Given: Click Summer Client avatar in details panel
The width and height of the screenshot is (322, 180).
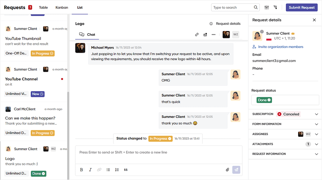Looking at the screenshot, I should 257,36.
